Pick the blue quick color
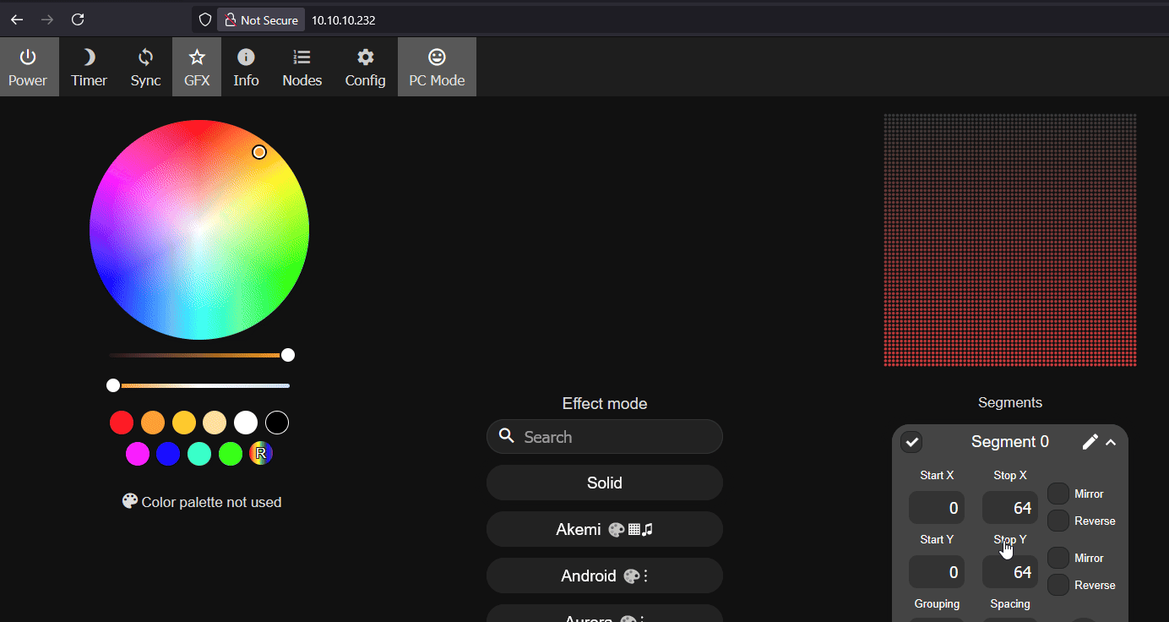The height and width of the screenshot is (622, 1169). tap(168, 454)
